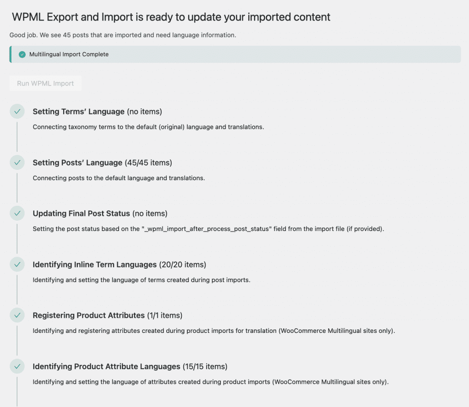Click the checkmark icon for Setting Terms' Language
This screenshot has width=469, height=407.
click(17, 112)
